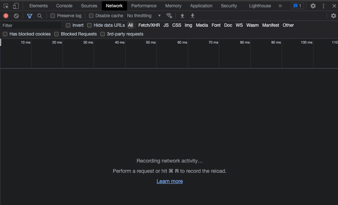Open the Network panel settings gear
Viewport: 338px width, 205px height.
click(333, 16)
